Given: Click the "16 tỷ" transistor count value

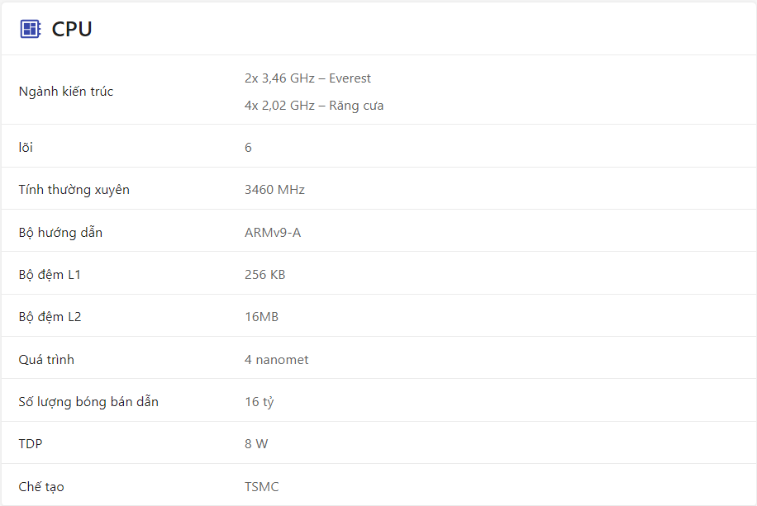Looking at the screenshot, I should (x=259, y=402).
